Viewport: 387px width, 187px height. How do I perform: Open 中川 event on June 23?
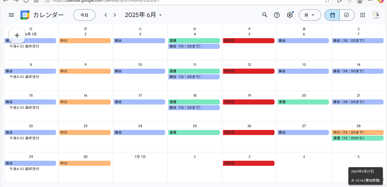pyautogui.click(x=85, y=132)
